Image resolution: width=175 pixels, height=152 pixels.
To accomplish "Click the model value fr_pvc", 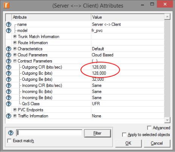I will point(97,31).
